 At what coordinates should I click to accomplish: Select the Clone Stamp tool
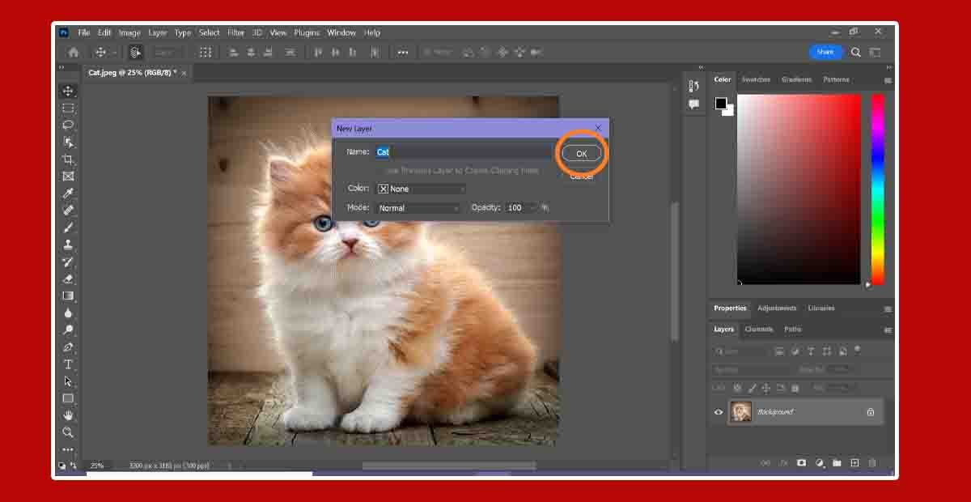coord(68,245)
